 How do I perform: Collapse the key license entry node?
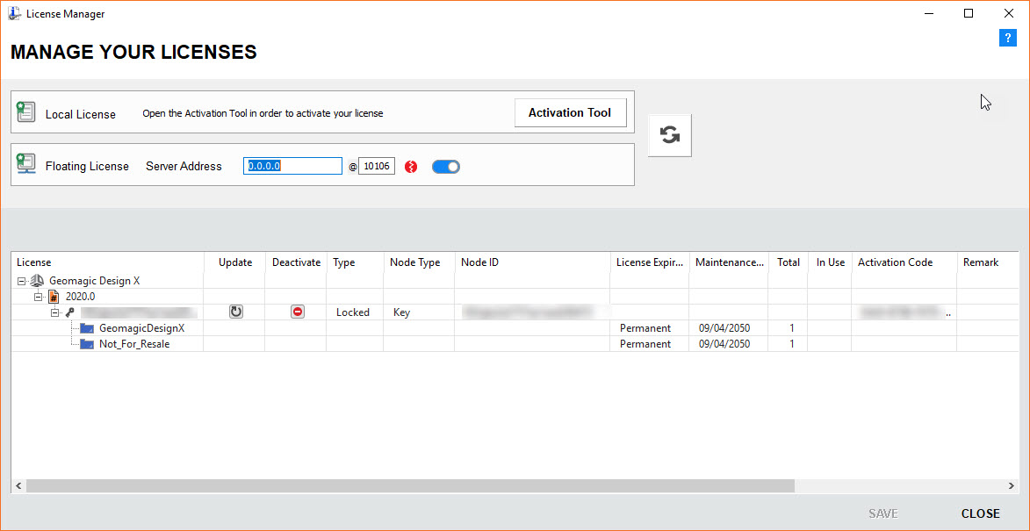tap(55, 312)
